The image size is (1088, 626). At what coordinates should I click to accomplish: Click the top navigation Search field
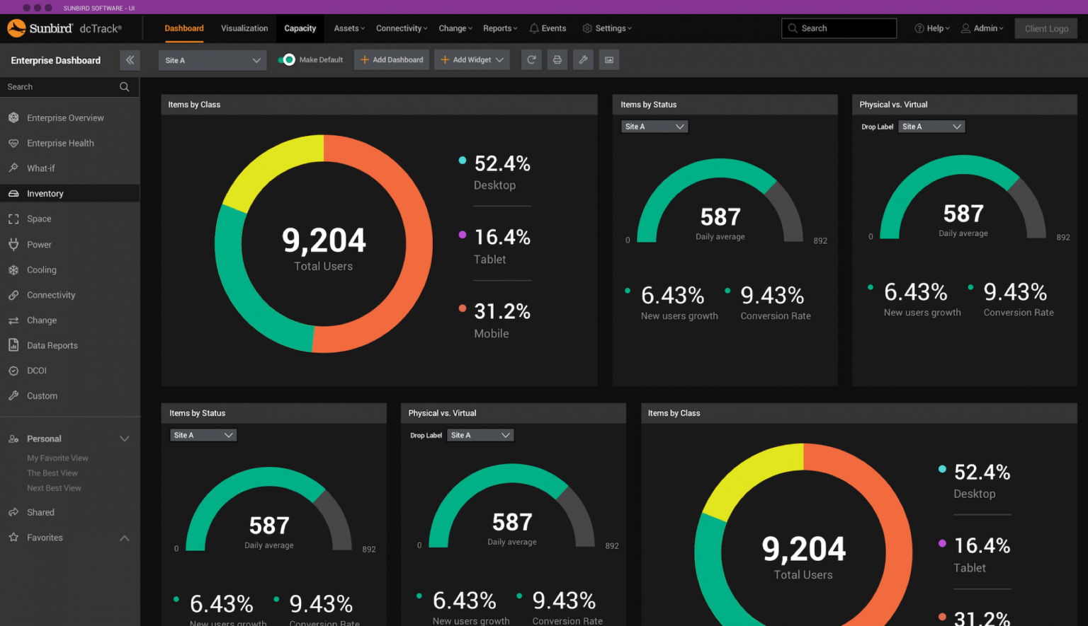tap(839, 28)
